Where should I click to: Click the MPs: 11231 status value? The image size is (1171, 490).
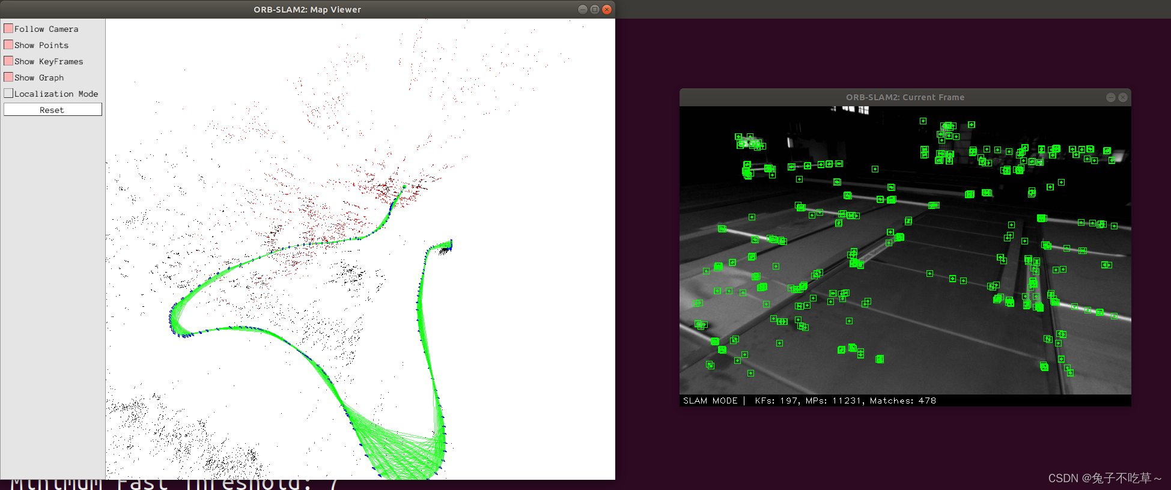coord(833,401)
